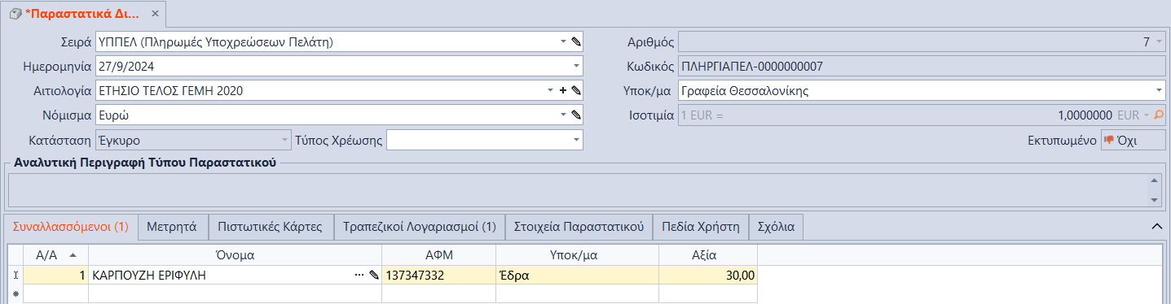Open the Τύπος Χρέωσης dropdown
This screenshot has width=1171, height=304.
point(575,140)
